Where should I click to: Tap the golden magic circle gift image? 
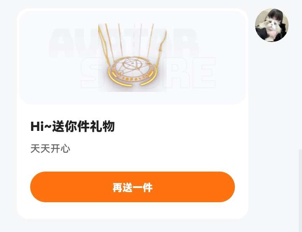133,57
